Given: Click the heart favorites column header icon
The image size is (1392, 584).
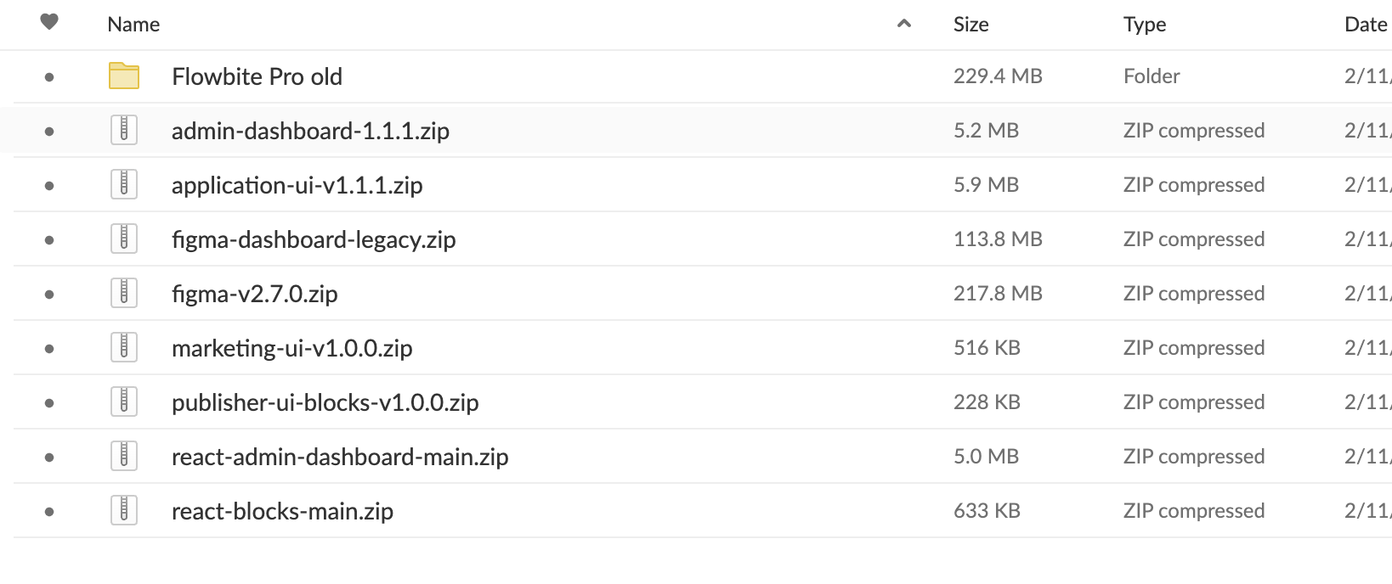Looking at the screenshot, I should point(49,22).
